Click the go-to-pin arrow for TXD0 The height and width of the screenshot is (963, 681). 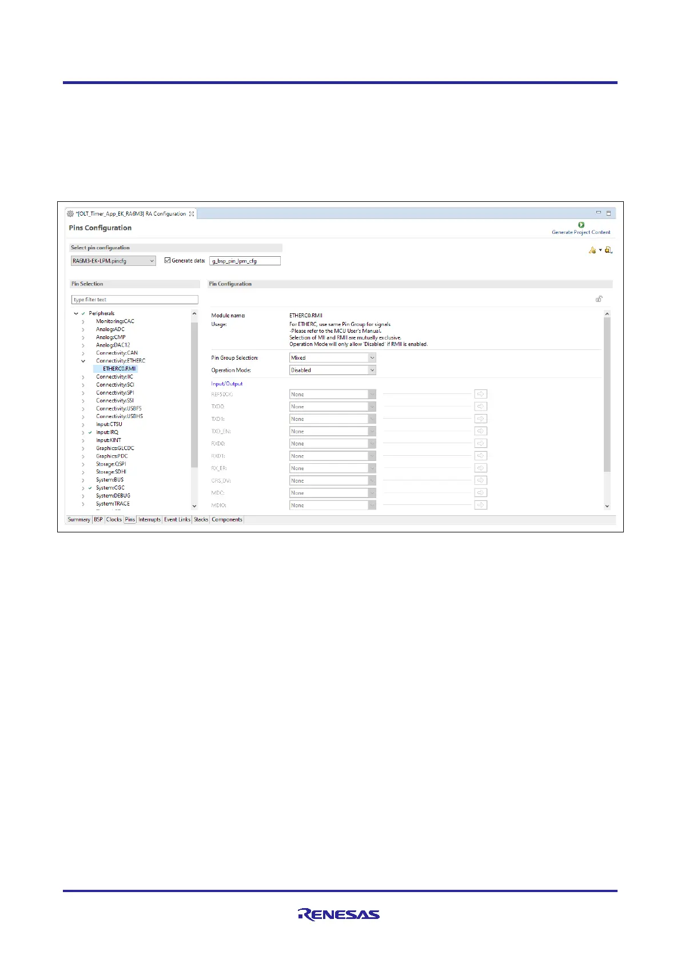[x=481, y=407]
